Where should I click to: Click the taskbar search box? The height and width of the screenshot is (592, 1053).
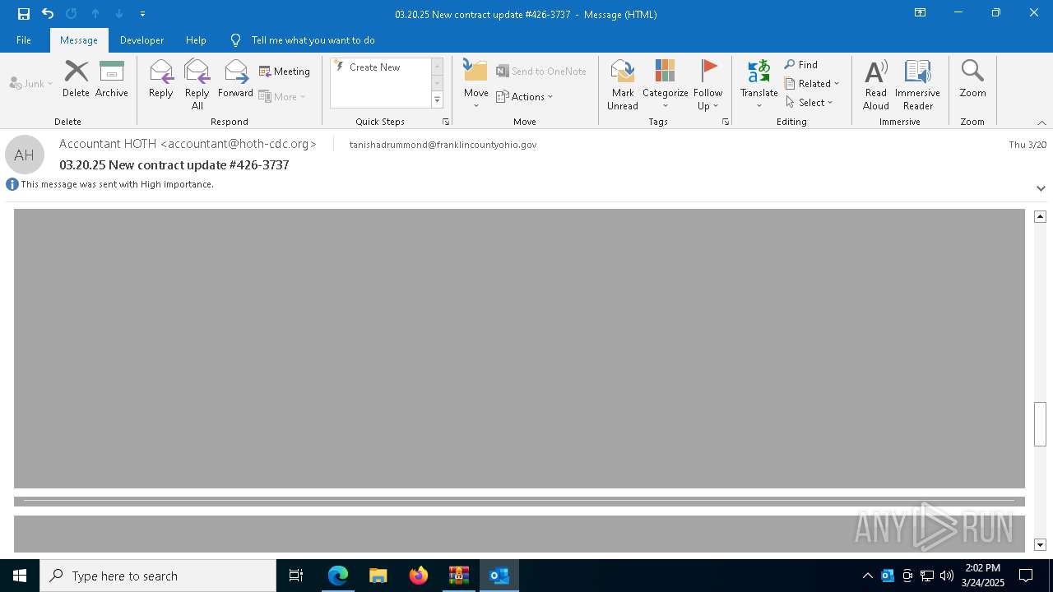158,576
